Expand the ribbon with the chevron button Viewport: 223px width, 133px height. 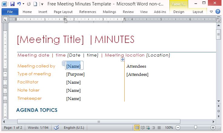(x=211, y=12)
